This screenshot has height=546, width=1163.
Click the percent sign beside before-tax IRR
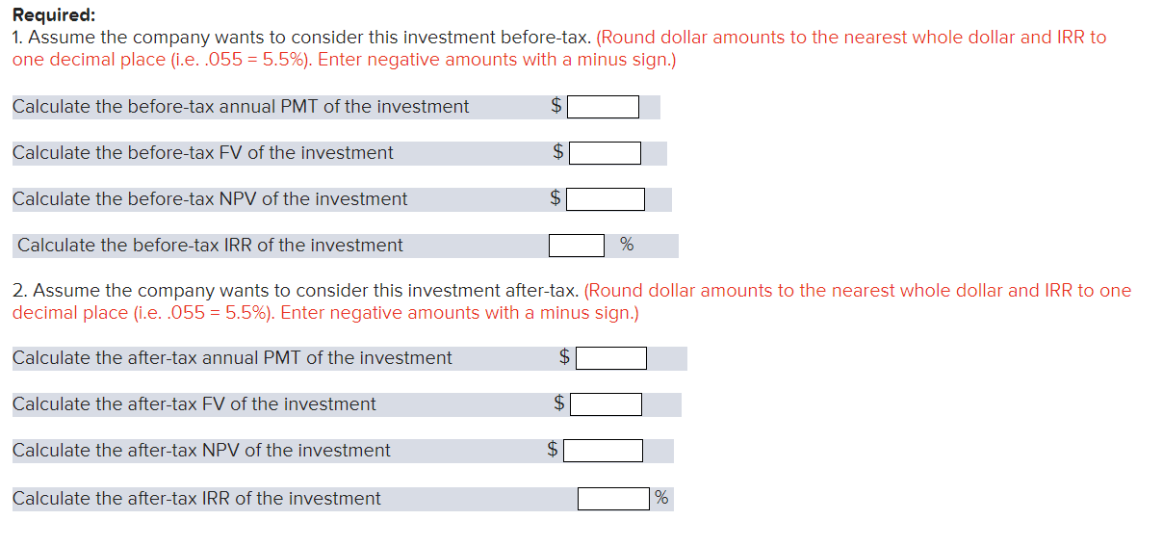click(x=627, y=246)
